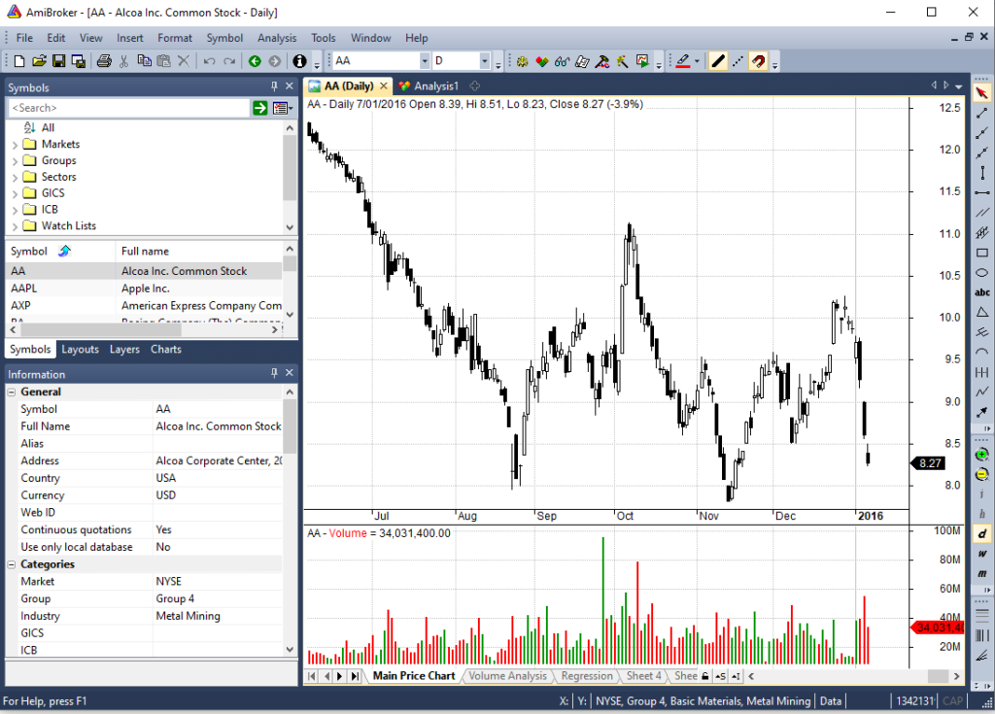
Task: Select Apple Inc. in symbol list
Action: coord(146,289)
